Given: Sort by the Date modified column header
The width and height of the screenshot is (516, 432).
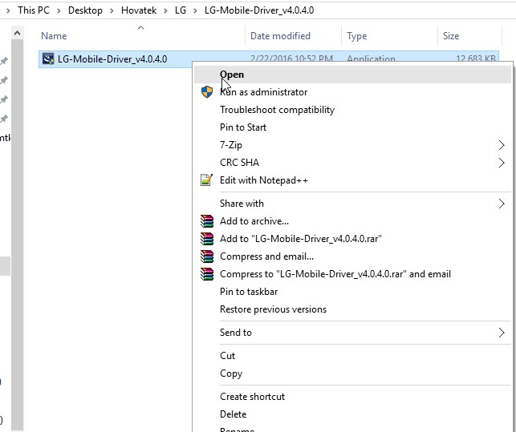Looking at the screenshot, I should [x=293, y=36].
